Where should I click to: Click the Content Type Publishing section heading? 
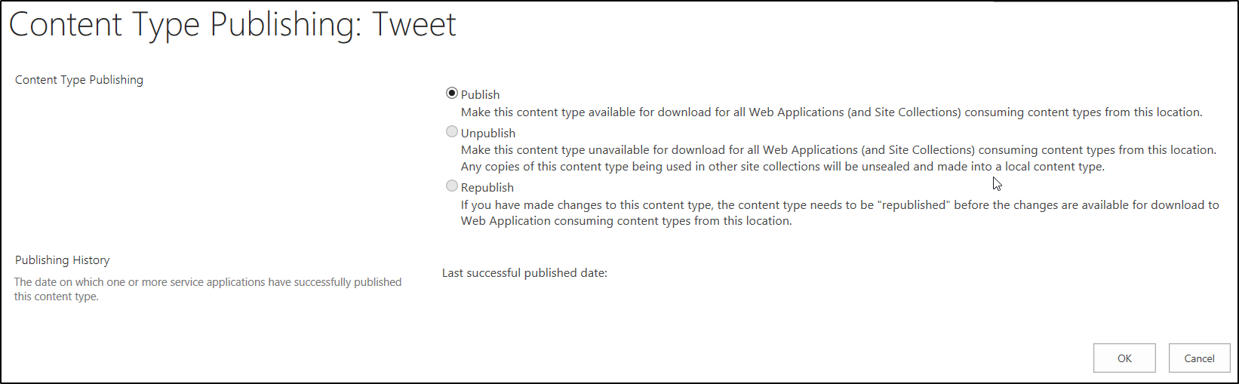[79, 80]
